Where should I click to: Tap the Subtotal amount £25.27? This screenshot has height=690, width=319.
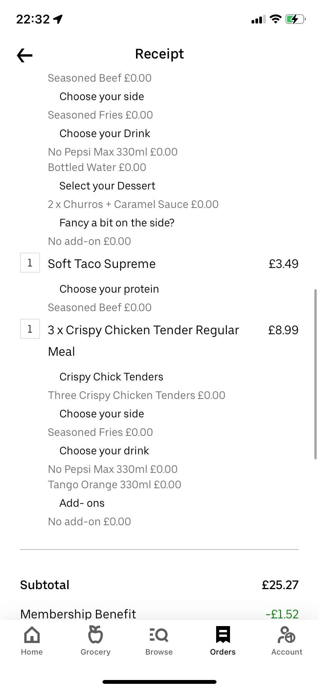point(280,585)
